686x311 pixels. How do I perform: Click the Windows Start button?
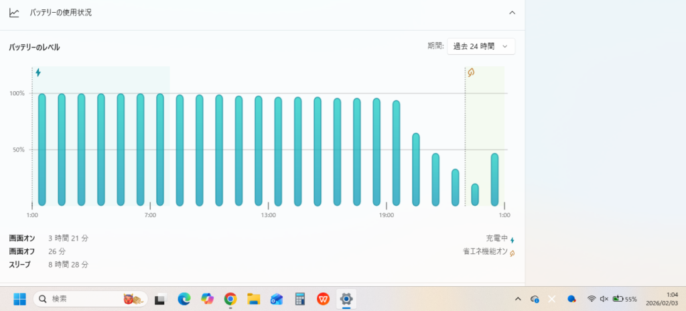pos(18,299)
